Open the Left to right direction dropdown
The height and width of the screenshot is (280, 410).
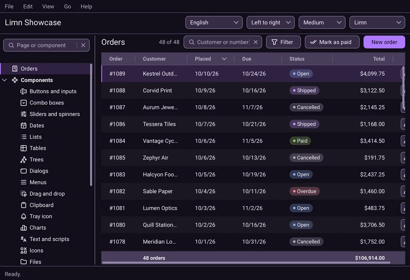coord(270,22)
